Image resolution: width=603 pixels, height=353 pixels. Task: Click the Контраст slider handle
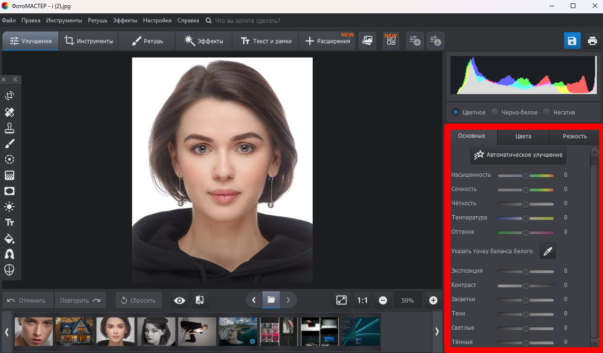tap(526, 286)
